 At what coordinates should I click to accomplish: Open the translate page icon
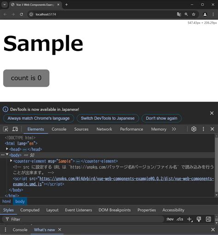click(179, 14)
